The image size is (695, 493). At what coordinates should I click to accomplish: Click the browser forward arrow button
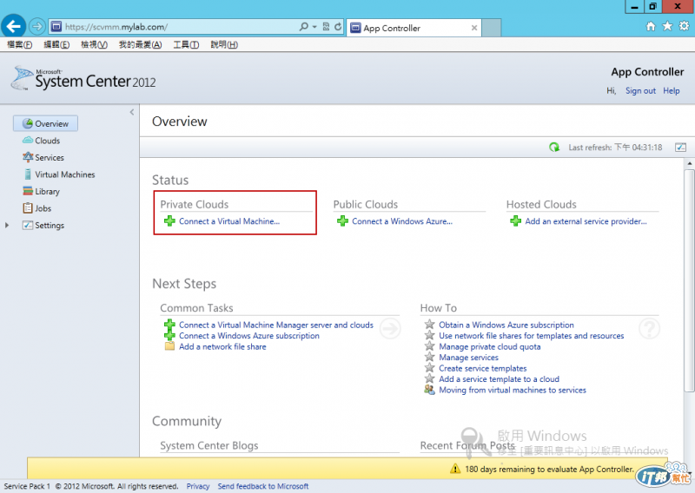pyautogui.click(x=37, y=27)
